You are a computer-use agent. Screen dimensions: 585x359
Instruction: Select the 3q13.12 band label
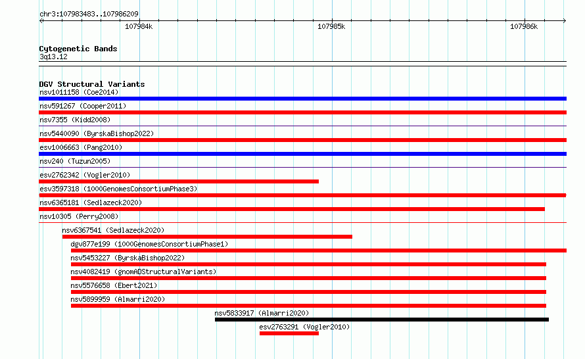[x=53, y=57]
